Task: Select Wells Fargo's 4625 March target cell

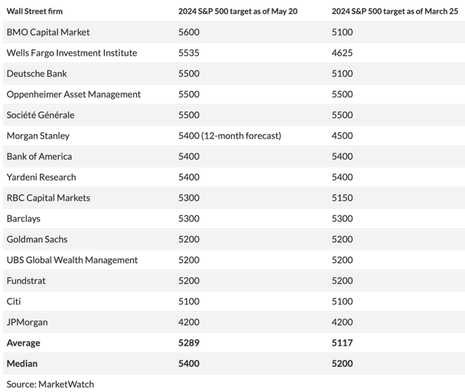Action: pos(342,53)
